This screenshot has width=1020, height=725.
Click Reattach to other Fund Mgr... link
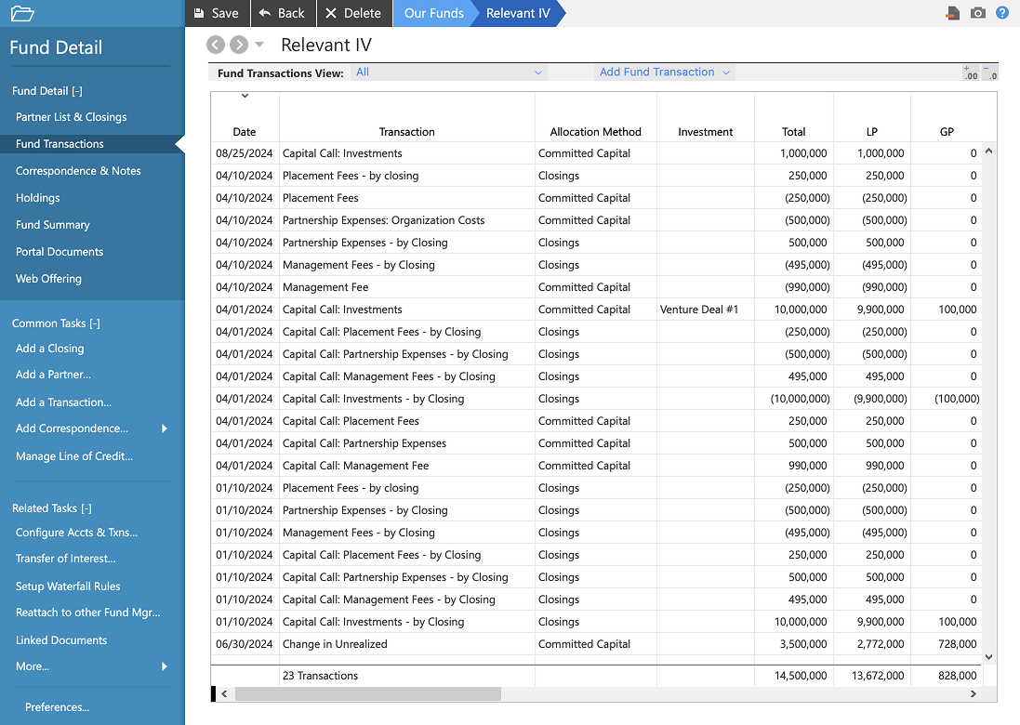87,613
